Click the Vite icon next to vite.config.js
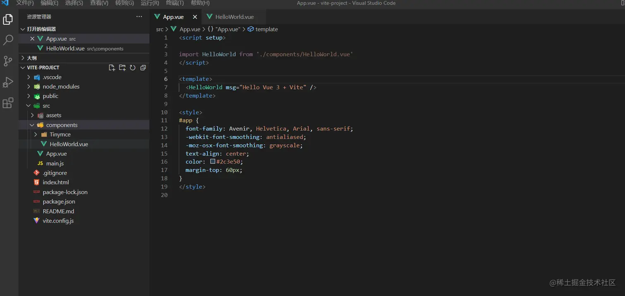This screenshot has height=296, width=625. [37, 221]
